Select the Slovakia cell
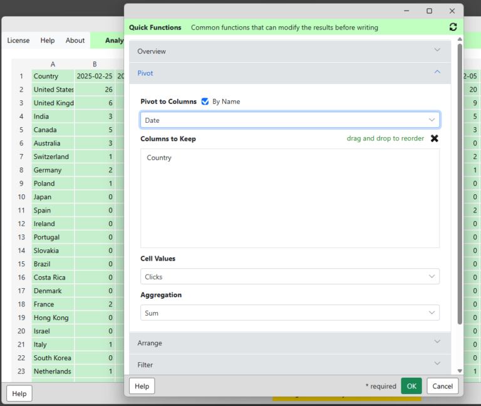This screenshot has height=406, width=481. (53, 251)
